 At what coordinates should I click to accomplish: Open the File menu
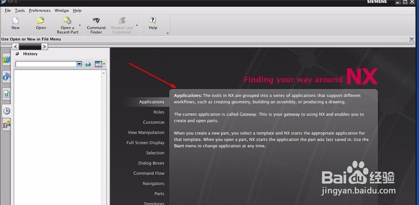(8, 10)
